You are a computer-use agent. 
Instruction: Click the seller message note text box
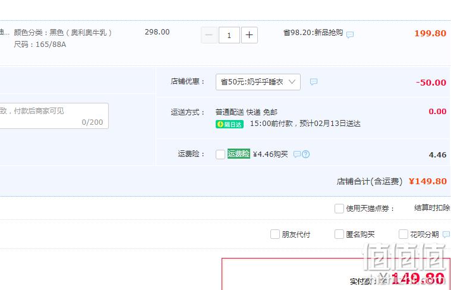54,116
